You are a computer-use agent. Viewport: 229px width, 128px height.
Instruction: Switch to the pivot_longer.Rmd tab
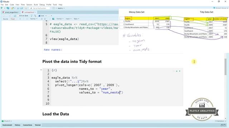pos(11,12)
